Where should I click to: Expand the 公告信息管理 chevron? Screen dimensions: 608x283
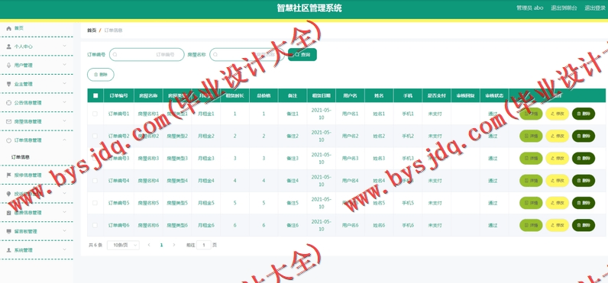click(x=65, y=102)
